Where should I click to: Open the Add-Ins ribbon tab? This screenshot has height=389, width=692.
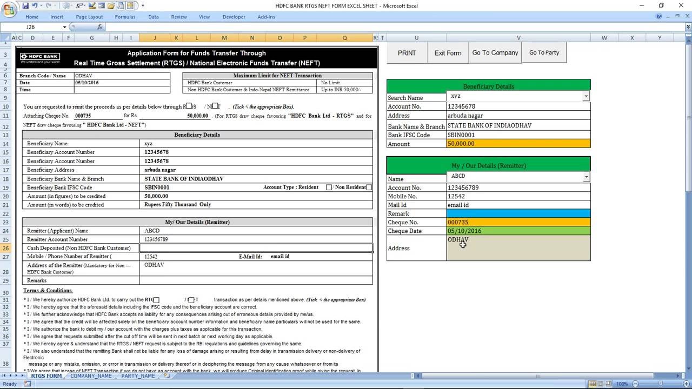(267, 17)
